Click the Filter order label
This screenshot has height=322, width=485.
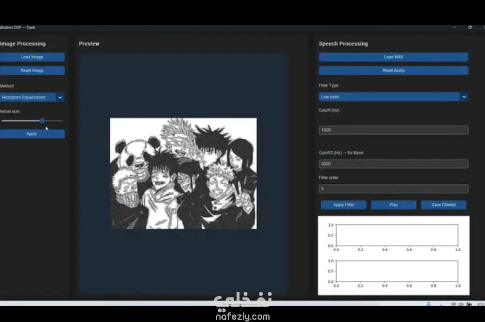point(328,177)
